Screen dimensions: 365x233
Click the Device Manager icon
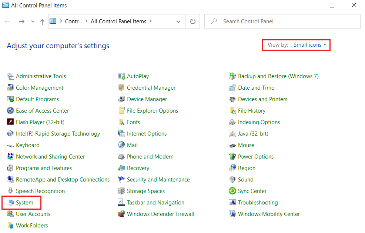tap(121, 99)
